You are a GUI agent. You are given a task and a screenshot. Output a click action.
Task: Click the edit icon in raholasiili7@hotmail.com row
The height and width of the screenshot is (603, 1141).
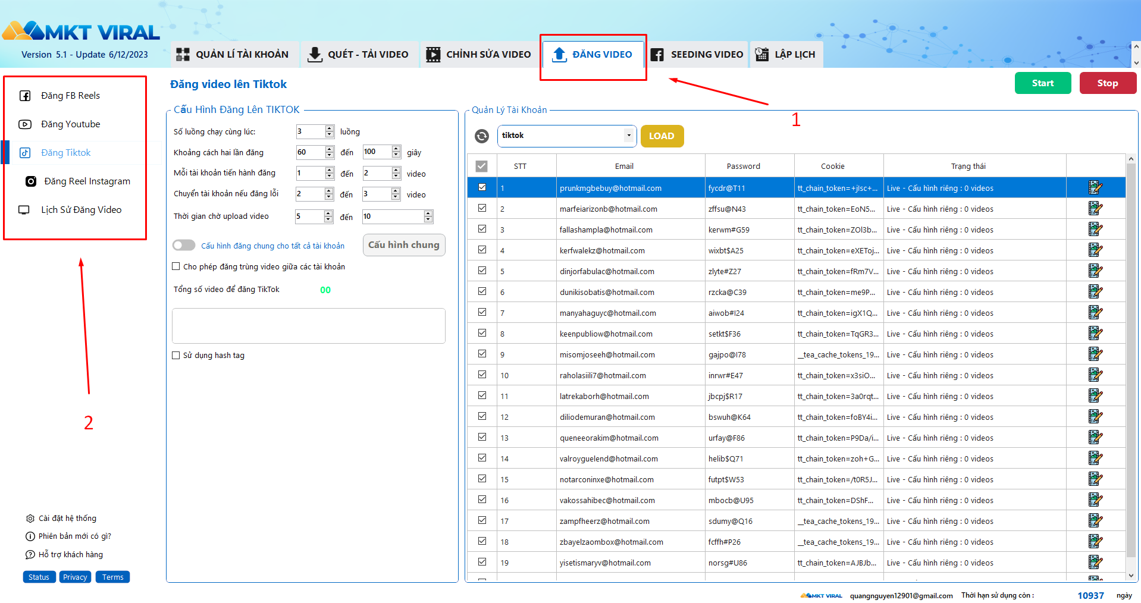1095,375
